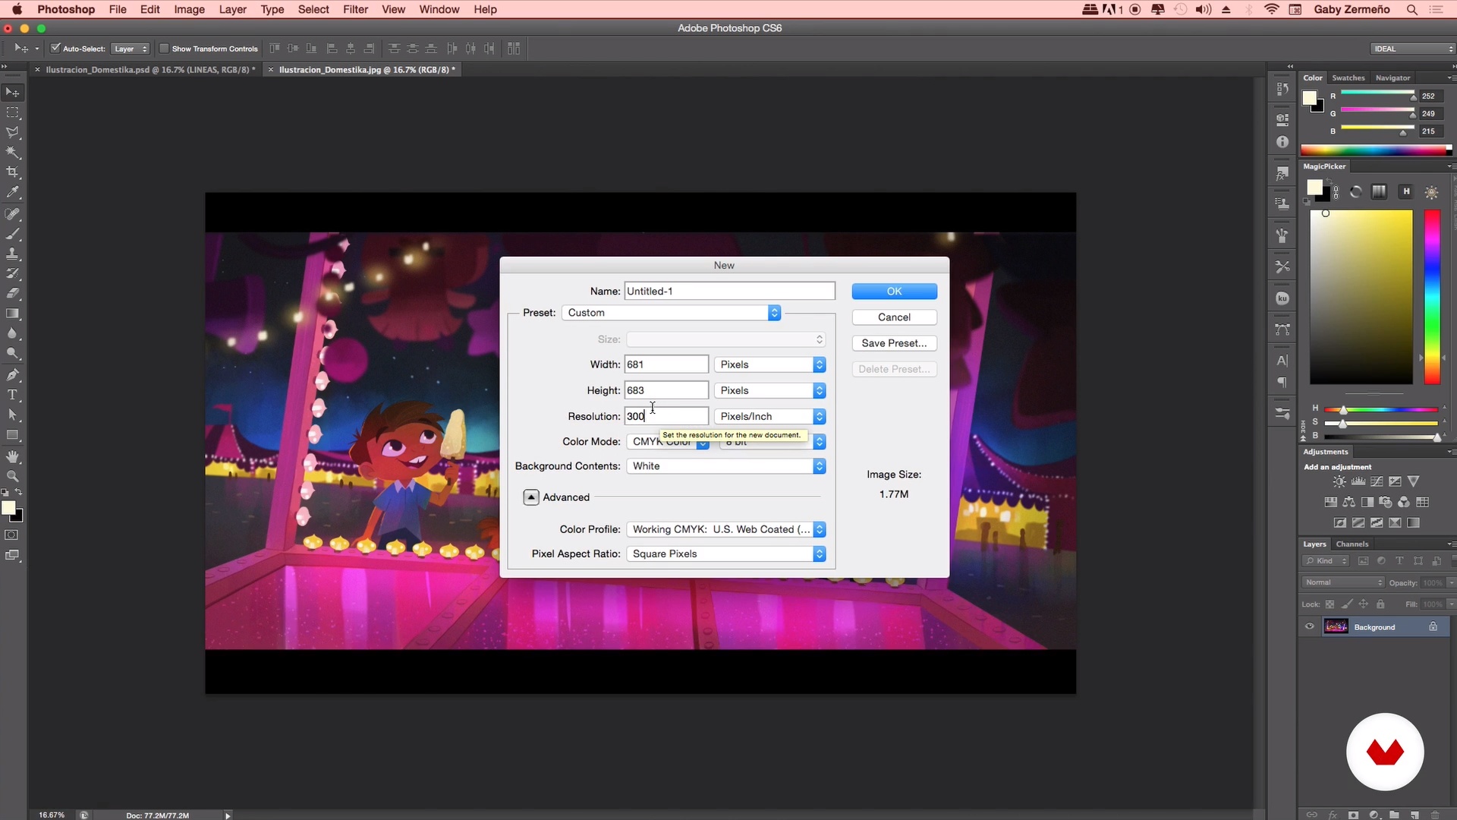Open the IDEAL workspace dropdown
The width and height of the screenshot is (1457, 820).
[x=1412, y=49]
